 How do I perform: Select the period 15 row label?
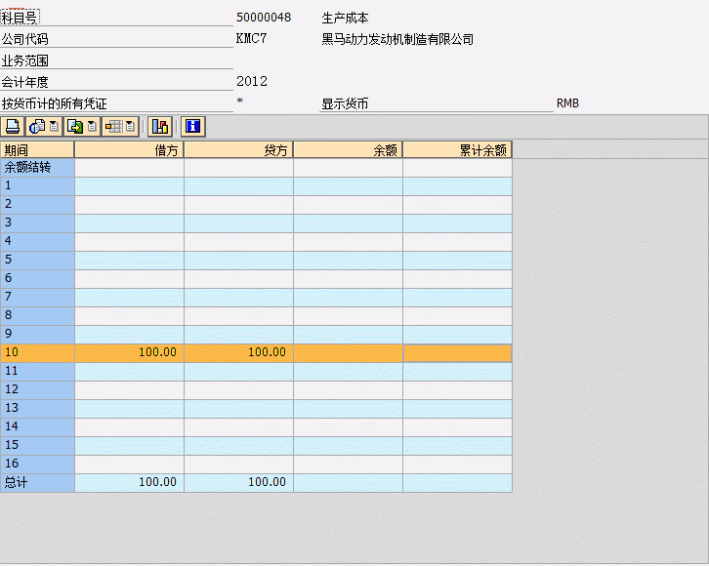click(x=37, y=445)
